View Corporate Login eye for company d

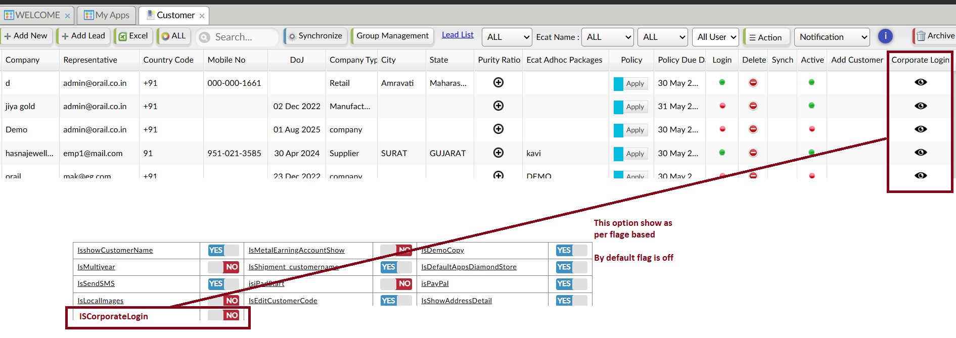(920, 82)
